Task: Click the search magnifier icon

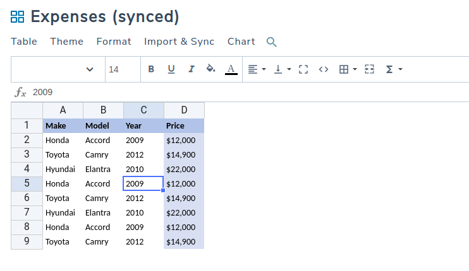Action: pos(272,42)
